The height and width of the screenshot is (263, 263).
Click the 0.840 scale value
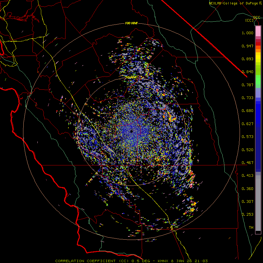tap(248, 72)
